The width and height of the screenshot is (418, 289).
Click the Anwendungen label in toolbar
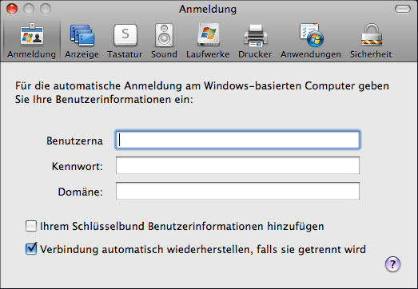pos(311,54)
